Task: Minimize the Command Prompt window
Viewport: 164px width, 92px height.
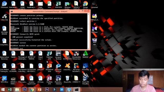Action: (79, 11)
